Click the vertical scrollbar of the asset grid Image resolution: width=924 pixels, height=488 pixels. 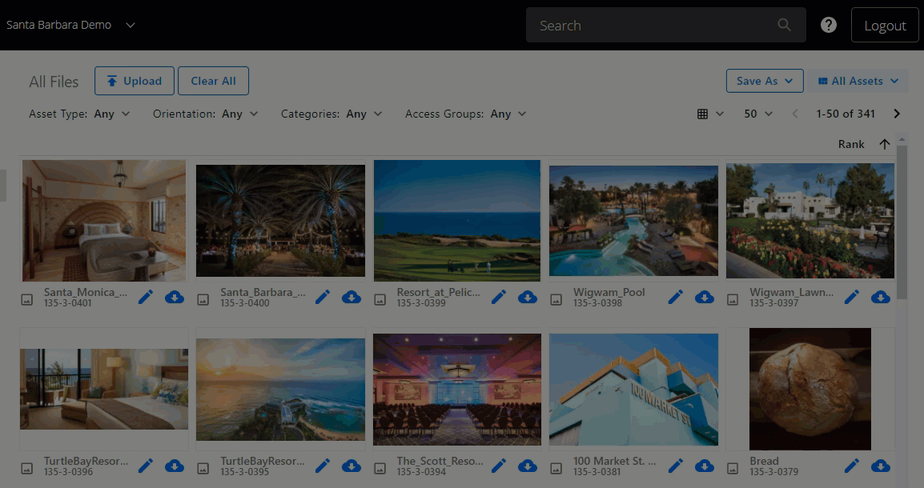pos(902,222)
